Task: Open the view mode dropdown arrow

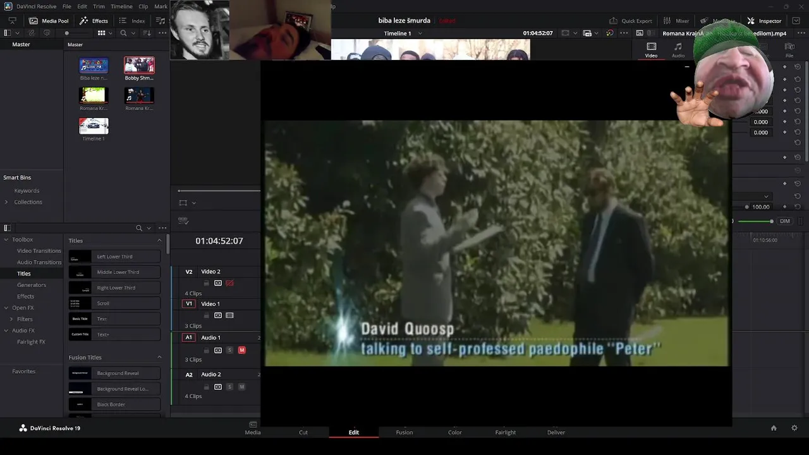Action: click(x=110, y=33)
